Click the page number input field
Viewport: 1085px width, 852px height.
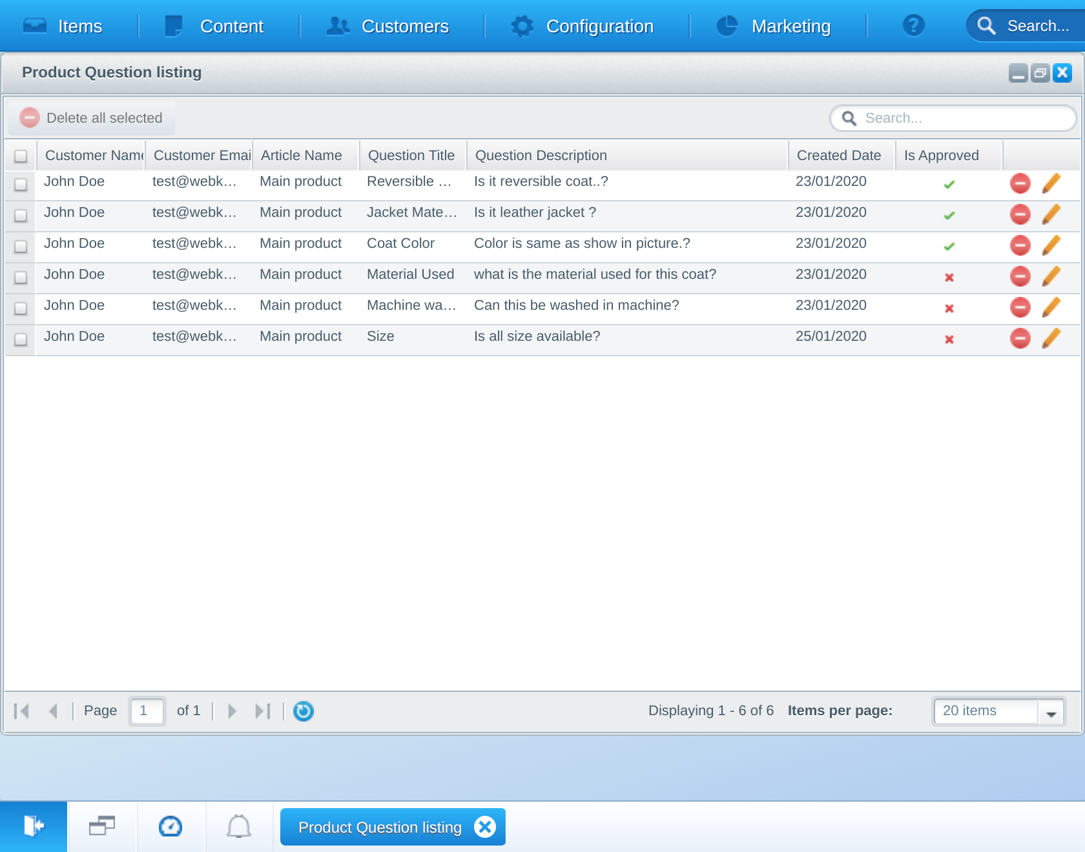tap(147, 711)
